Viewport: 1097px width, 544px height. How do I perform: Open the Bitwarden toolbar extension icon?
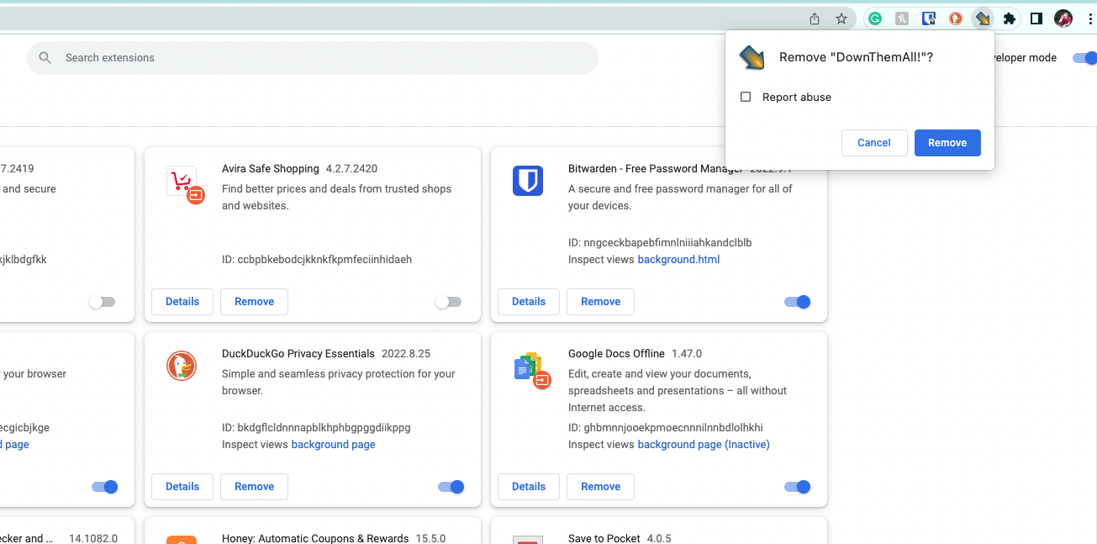tap(929, 18)
